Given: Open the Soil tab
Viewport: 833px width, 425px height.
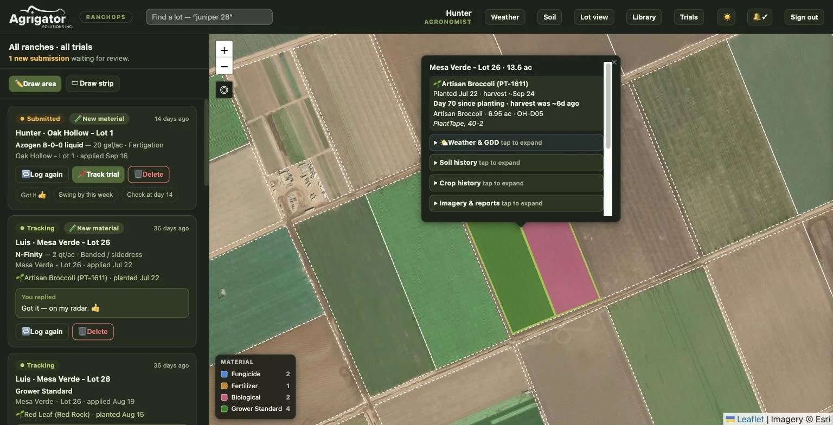Looking at the screenshot, I should [x=549, y=17].
